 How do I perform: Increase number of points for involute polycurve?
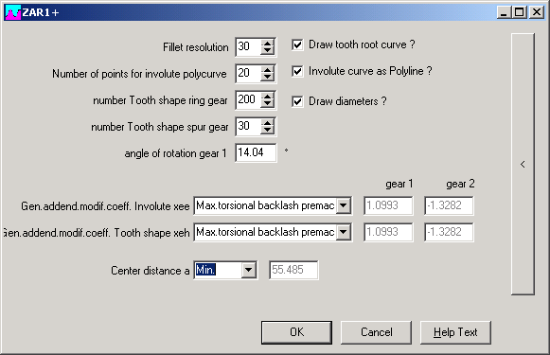click(268, 70)
